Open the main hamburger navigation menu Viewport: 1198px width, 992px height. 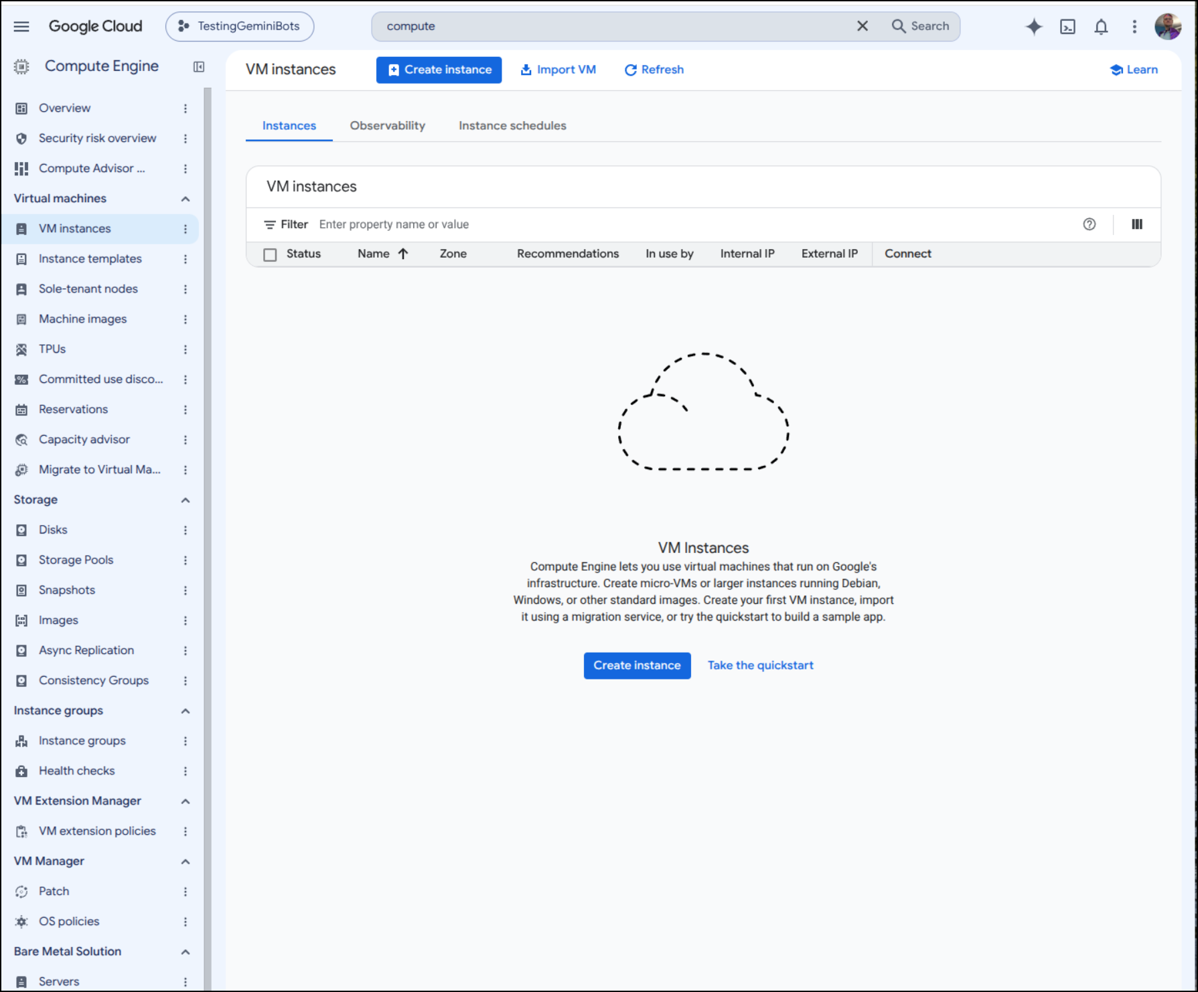[21, 27]
